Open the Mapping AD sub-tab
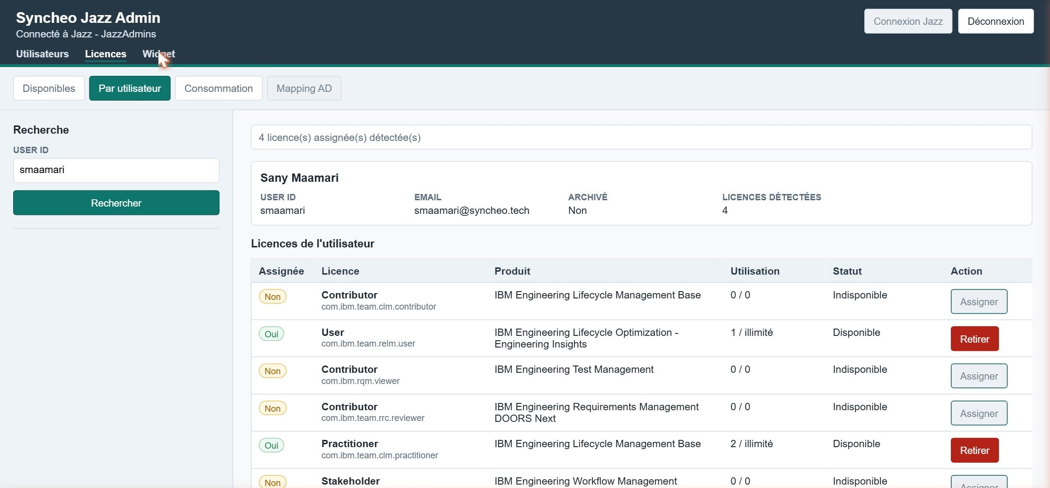Viewport: 1050px width, 488px height. tap(304, 88)
